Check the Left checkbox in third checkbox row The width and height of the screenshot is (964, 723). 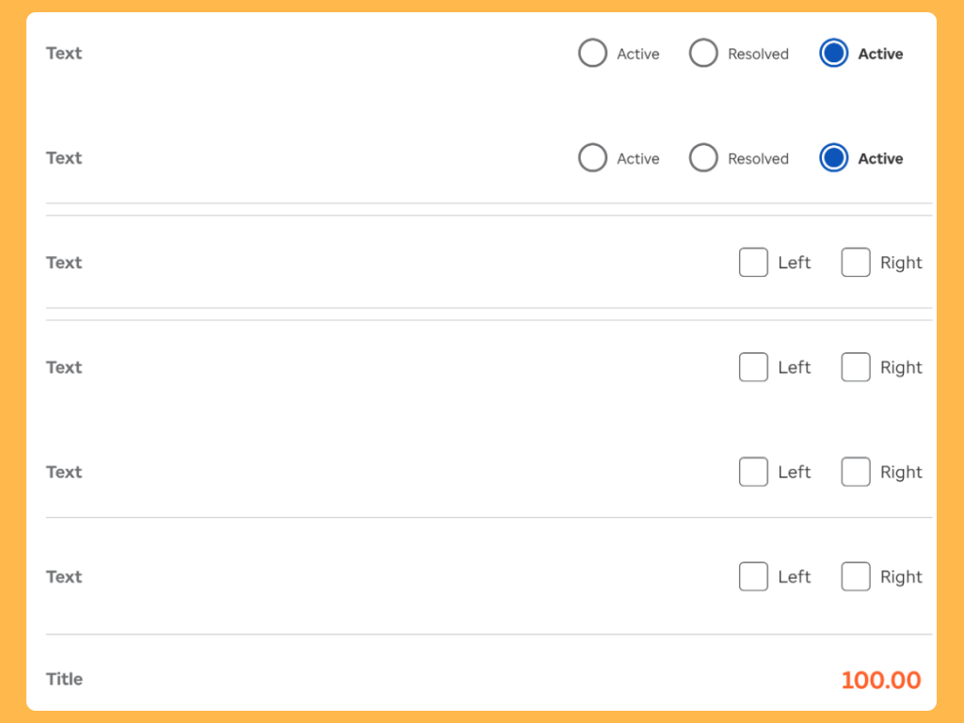[x=753, y=472]
